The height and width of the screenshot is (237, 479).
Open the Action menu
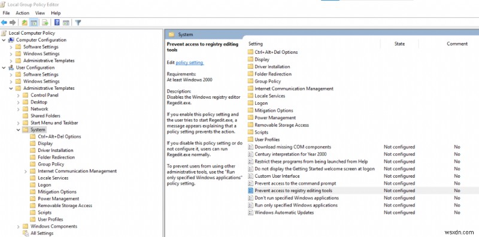pyautogui.click(x=22, y=13)
